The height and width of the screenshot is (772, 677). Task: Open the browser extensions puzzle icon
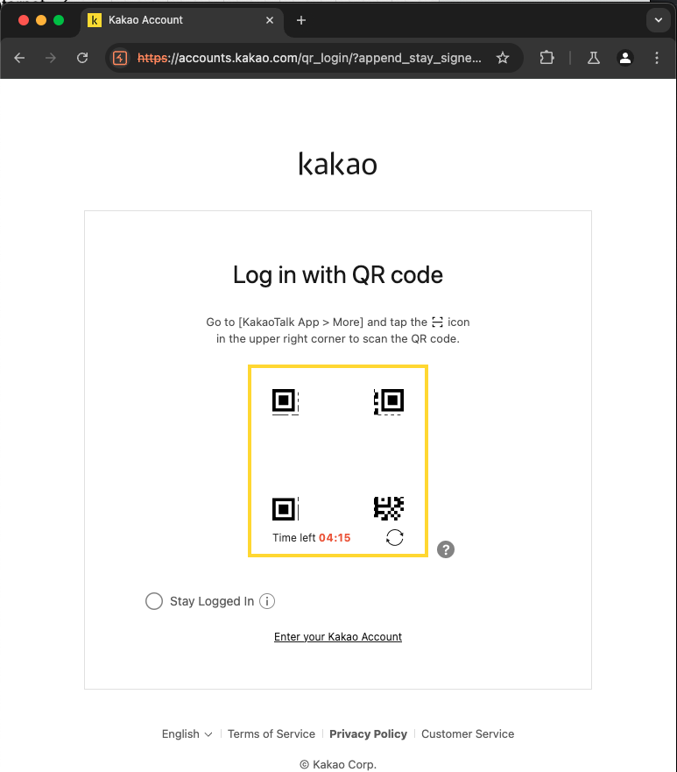547,58
